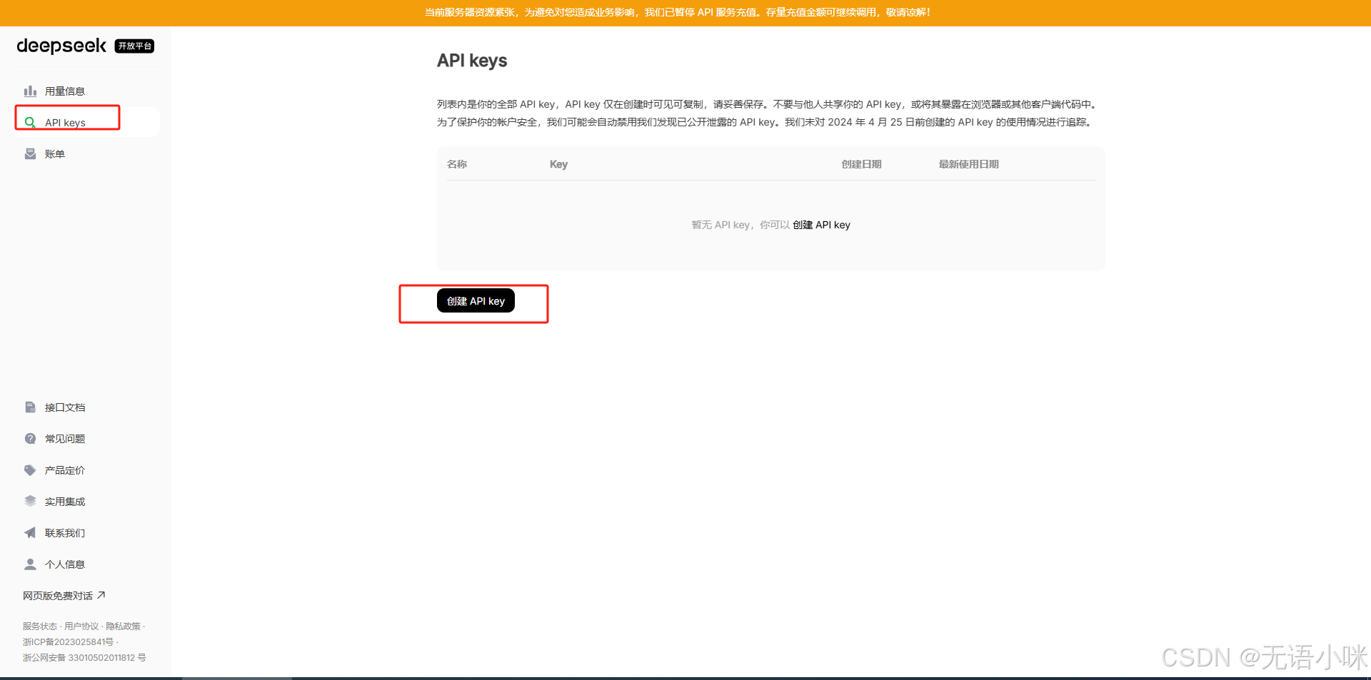Open the 用户协议 footer link
Viewport: 1371px width, 680px height.
[x=81, y=626]
